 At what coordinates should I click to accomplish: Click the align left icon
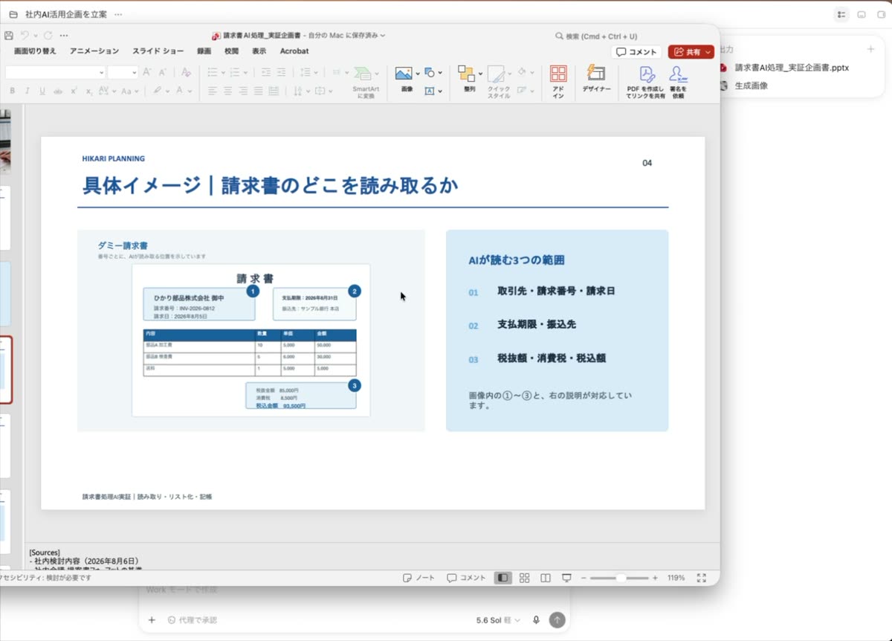click(x=212, y=91)
